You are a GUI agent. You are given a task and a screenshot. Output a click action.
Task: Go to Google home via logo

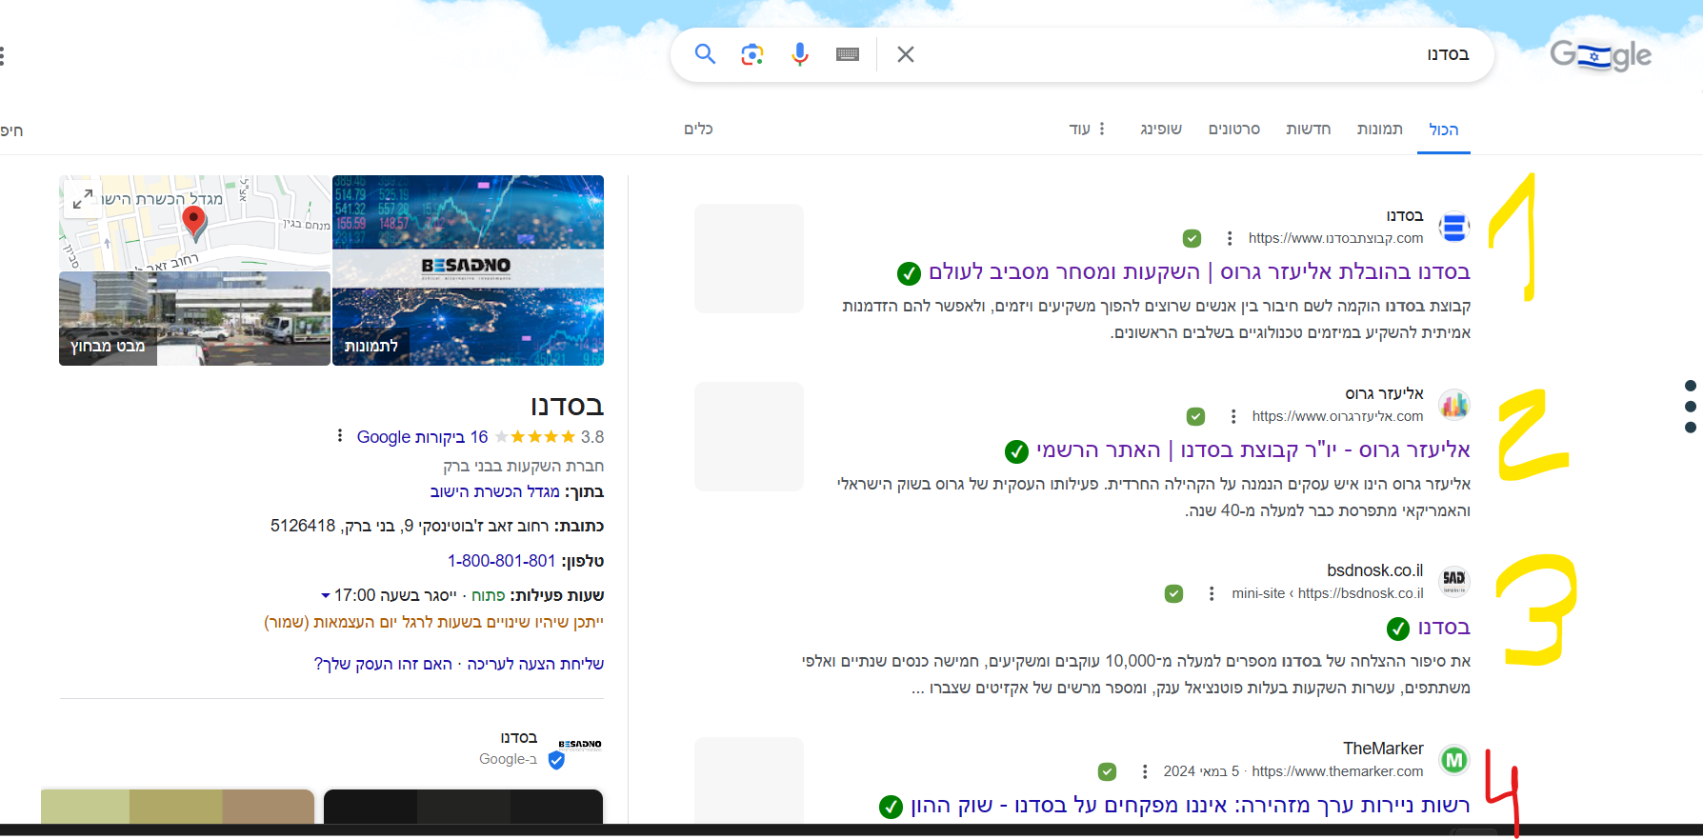point(1601,55)
